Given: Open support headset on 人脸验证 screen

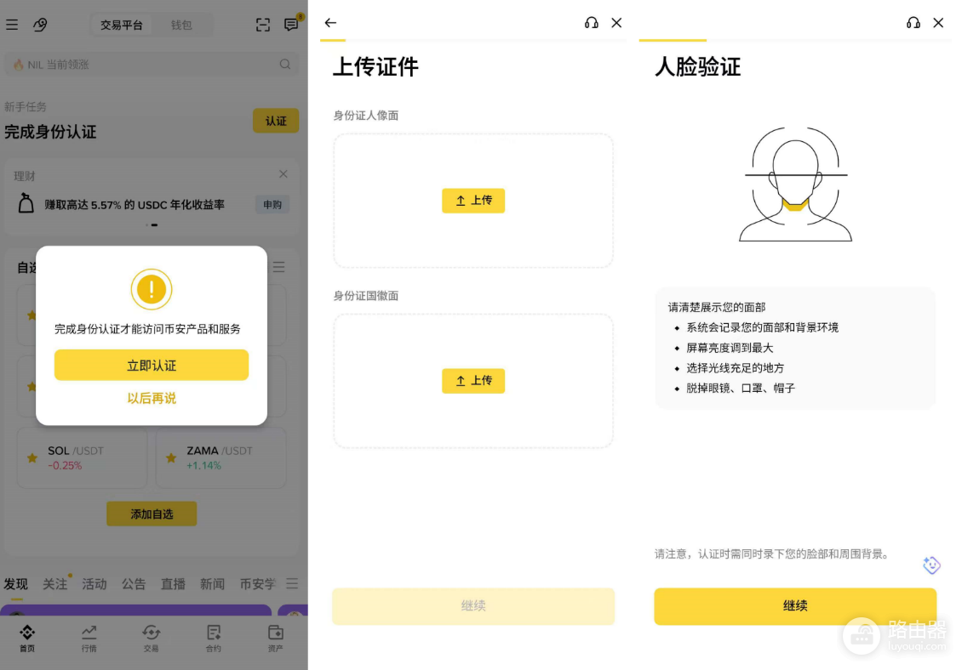Looking at the screenshot, I should 913,23.
